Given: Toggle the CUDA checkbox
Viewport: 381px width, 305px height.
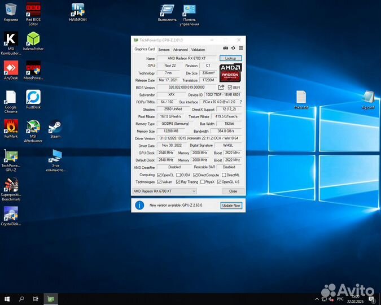Looking at the screenshot, I should (x=178, y=175).
